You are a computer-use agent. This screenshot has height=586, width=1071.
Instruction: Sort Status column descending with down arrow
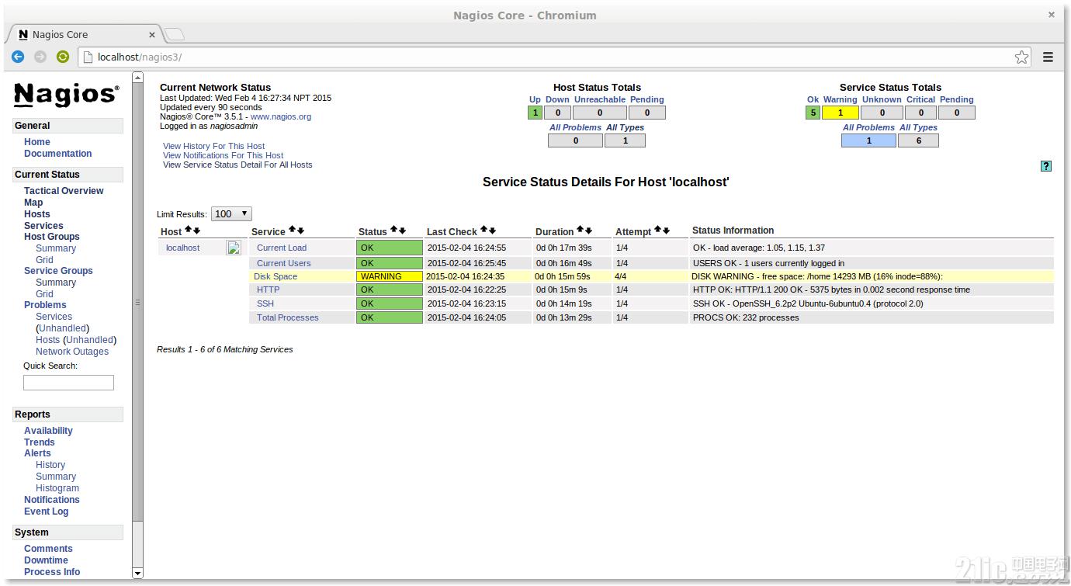pos(402,231)
